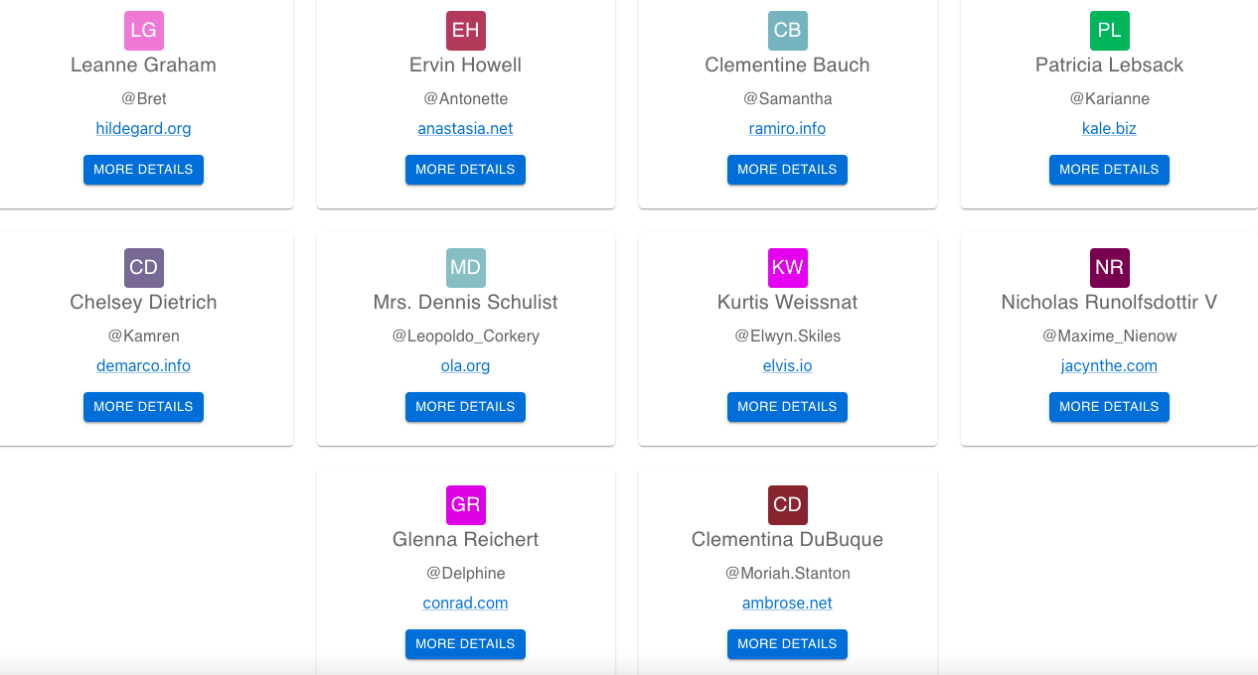Open the jacynthe.com link

1110,366
